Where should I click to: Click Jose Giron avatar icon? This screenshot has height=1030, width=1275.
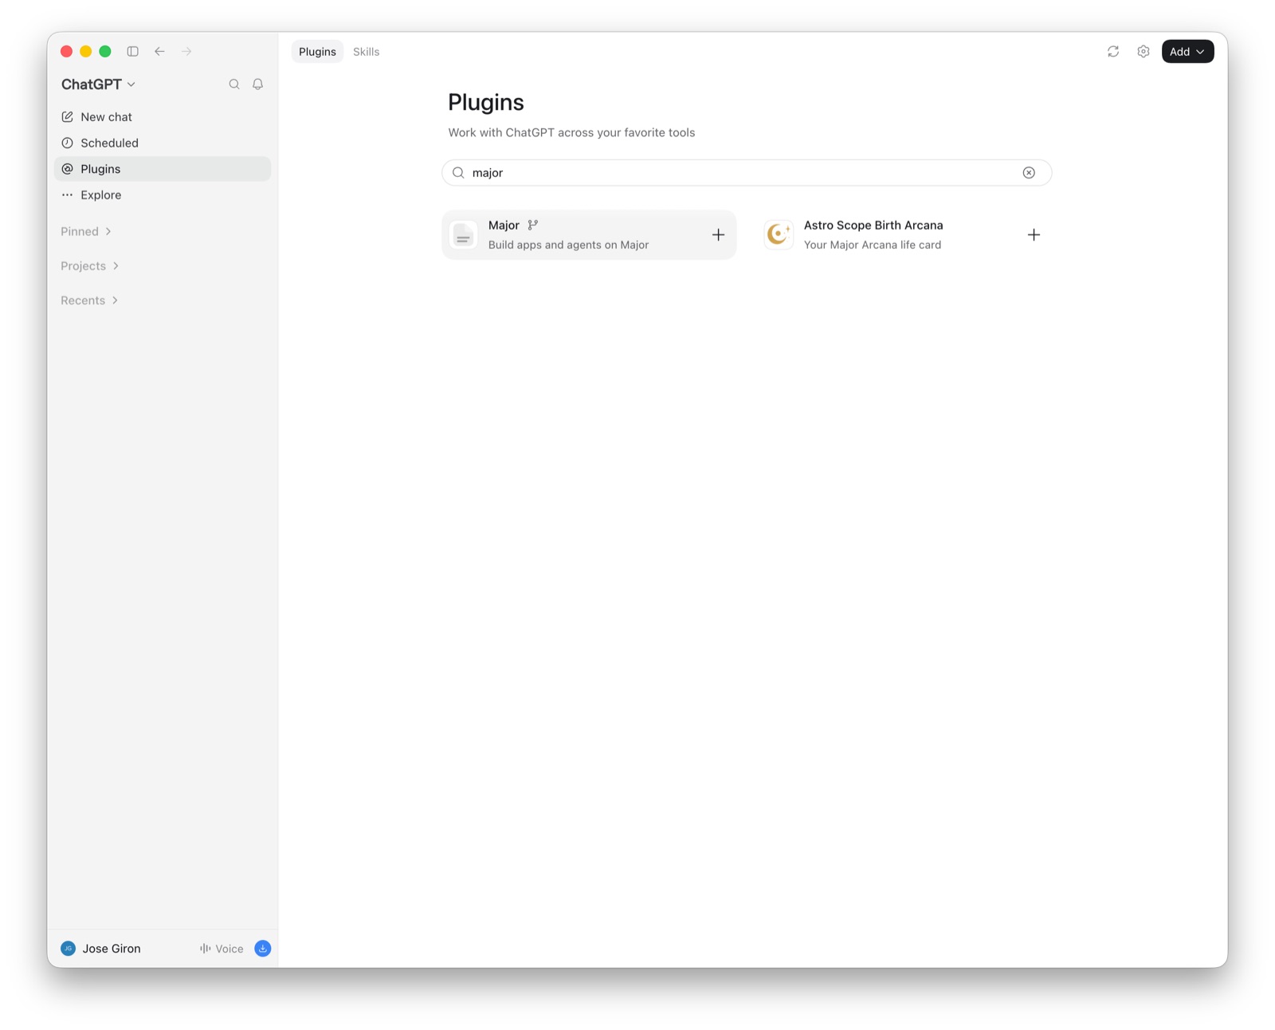[x=69, y=949]
